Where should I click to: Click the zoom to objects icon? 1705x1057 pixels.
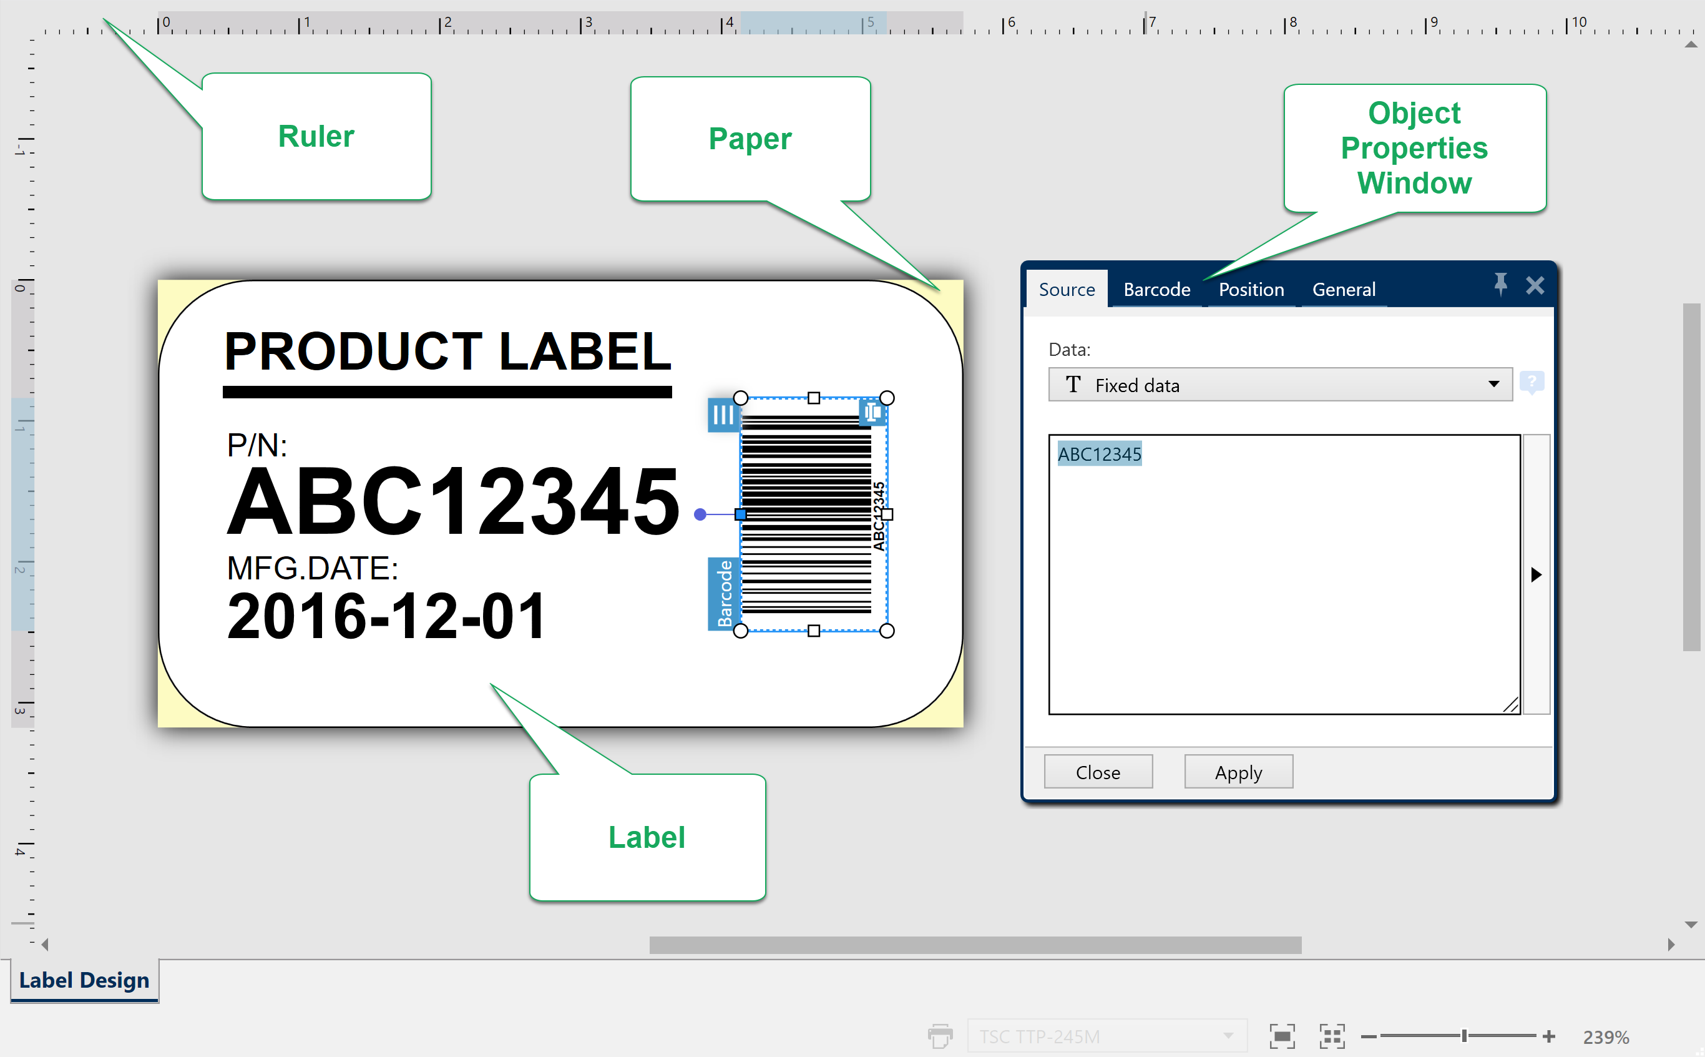[1331, 1036]
